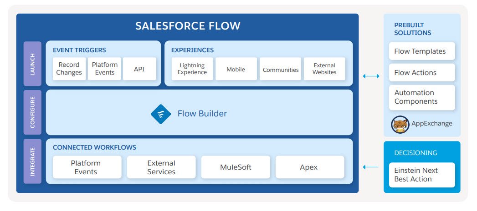Select the LAUNCH vertical tab

click(x=32, y=64)
